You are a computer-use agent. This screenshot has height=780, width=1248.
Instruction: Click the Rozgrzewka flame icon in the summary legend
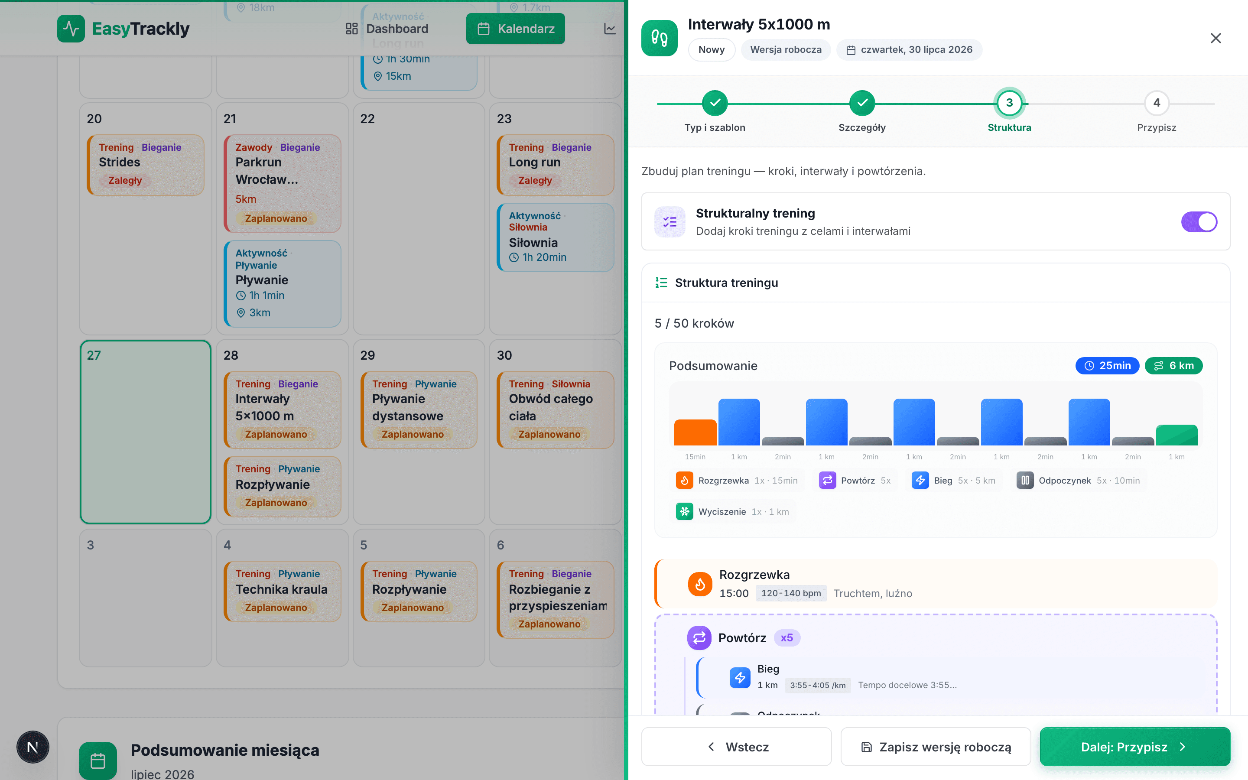[x=684, y=480]
